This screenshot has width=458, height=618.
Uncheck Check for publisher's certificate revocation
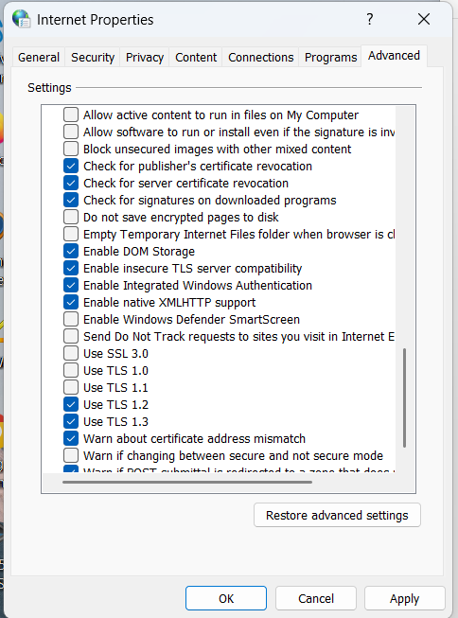coord(71,166)
